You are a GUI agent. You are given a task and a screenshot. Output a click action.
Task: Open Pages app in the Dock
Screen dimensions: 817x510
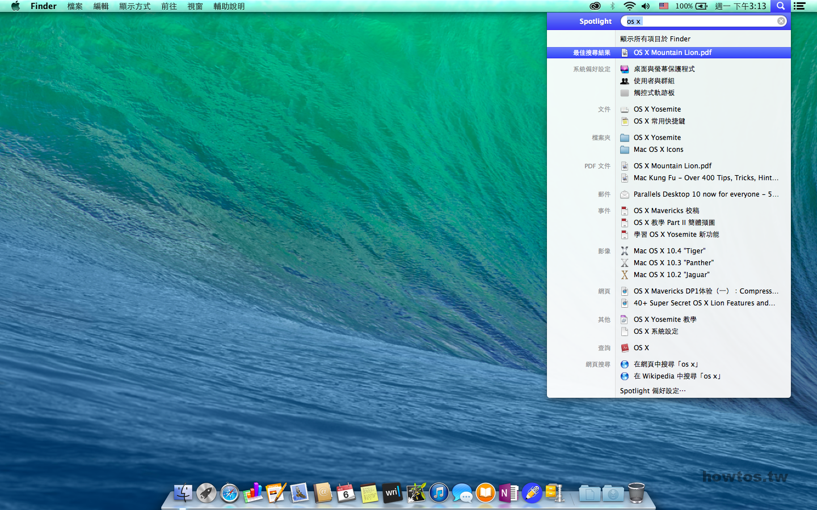pyautogui.click(x=276, y=493)
